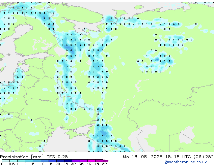214x165 pixels.
Task: Click the 40–45 mm magenta legend box
Action: (x=91, y=161)
